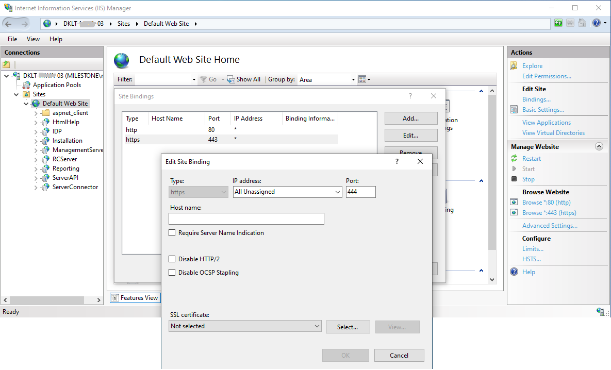
Task: Click Select button for SSL certificate
Action: click(348, 327)
